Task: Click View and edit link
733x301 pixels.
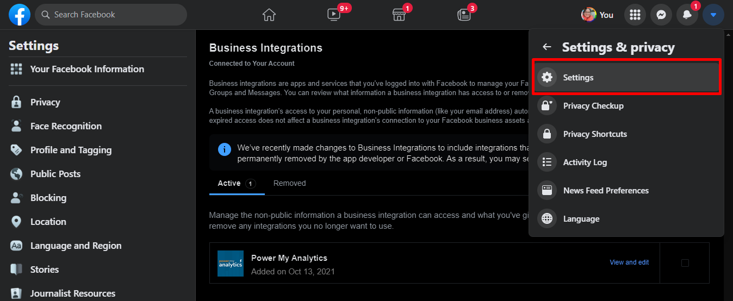Action: click(629, 262)
